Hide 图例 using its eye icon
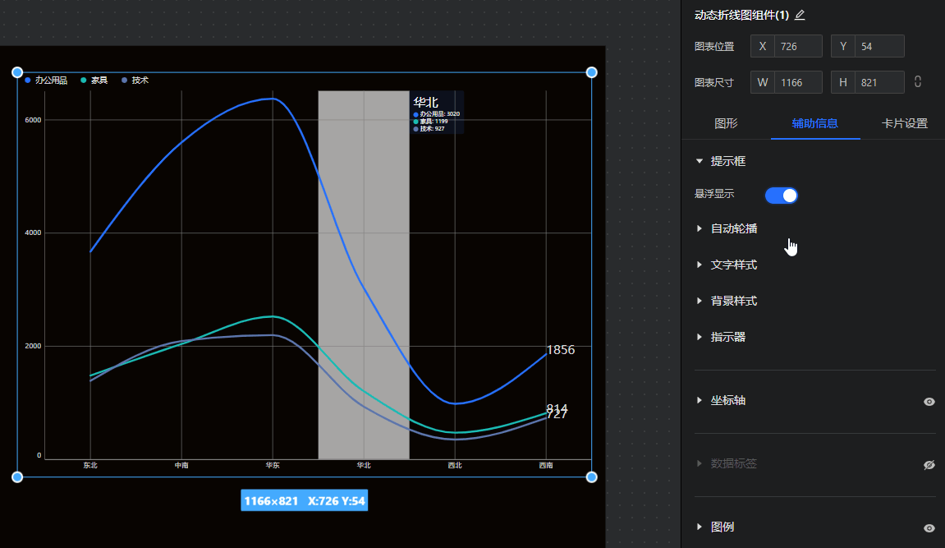Image resolution: width=945 pixels, height=548 pixels. (929, 528)
